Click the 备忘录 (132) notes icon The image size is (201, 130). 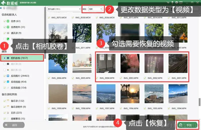(x=8, y=101)
